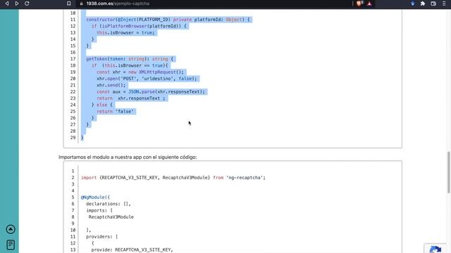Screen dimensions: 451x253
Task: Reload the page
Action: [27, 4]
